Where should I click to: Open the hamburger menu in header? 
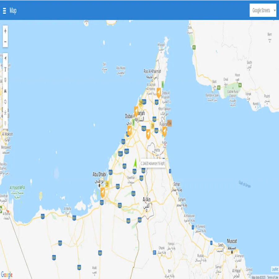(x=4, y=11)
